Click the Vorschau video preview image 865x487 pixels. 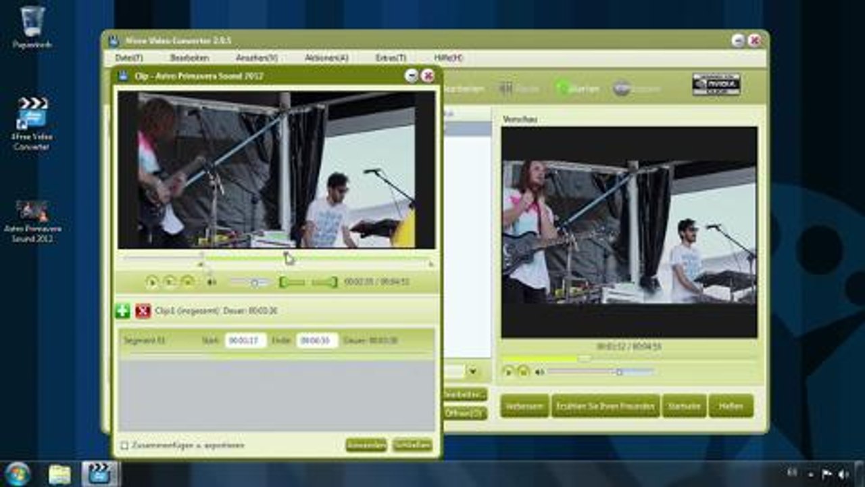(x=629, y=232)
